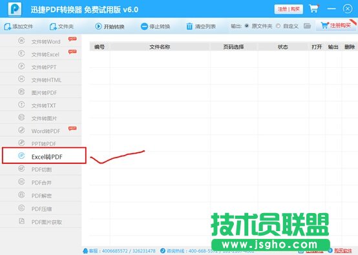Click the 打开 column header
This screenshot has width=358, height=255.
(317, 46)
